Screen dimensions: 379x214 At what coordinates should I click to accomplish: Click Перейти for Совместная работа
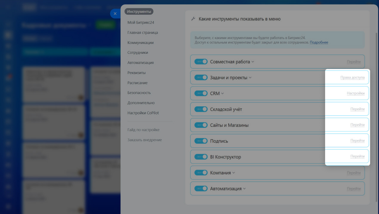(x=354, y=62)
